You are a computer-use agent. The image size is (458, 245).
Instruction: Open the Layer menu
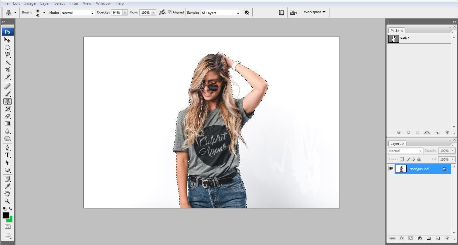coord(45,3)
